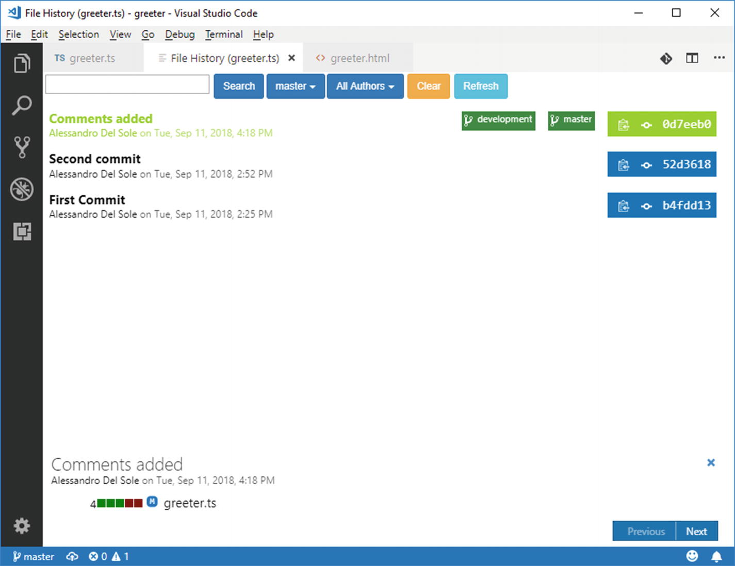Expand the master branch dropdown
Viewport: 735px width, 566px height.
(x=296, y=86)
